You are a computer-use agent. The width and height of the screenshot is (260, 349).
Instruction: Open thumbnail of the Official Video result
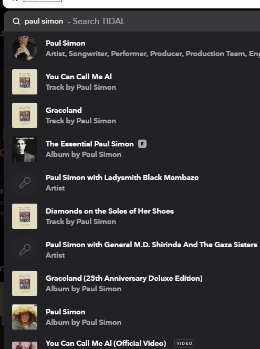[25, 345]
